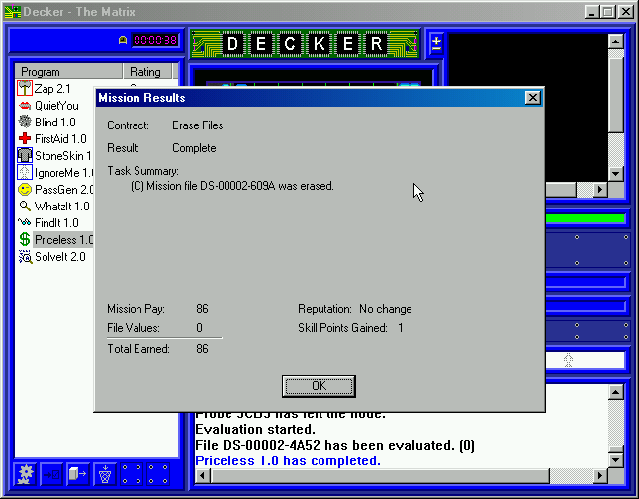
Task: Click OK in Mission Results dialog
Action: coord(319,386)
